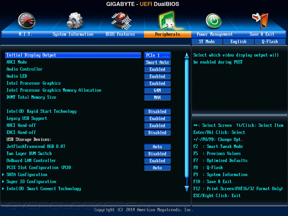This screenshot has width=288, height=216.
Task: Select Two Layer KVM Switch label
Action: (29, 153)
